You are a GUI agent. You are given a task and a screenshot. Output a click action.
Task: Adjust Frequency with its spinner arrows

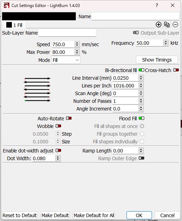(166, 43)
